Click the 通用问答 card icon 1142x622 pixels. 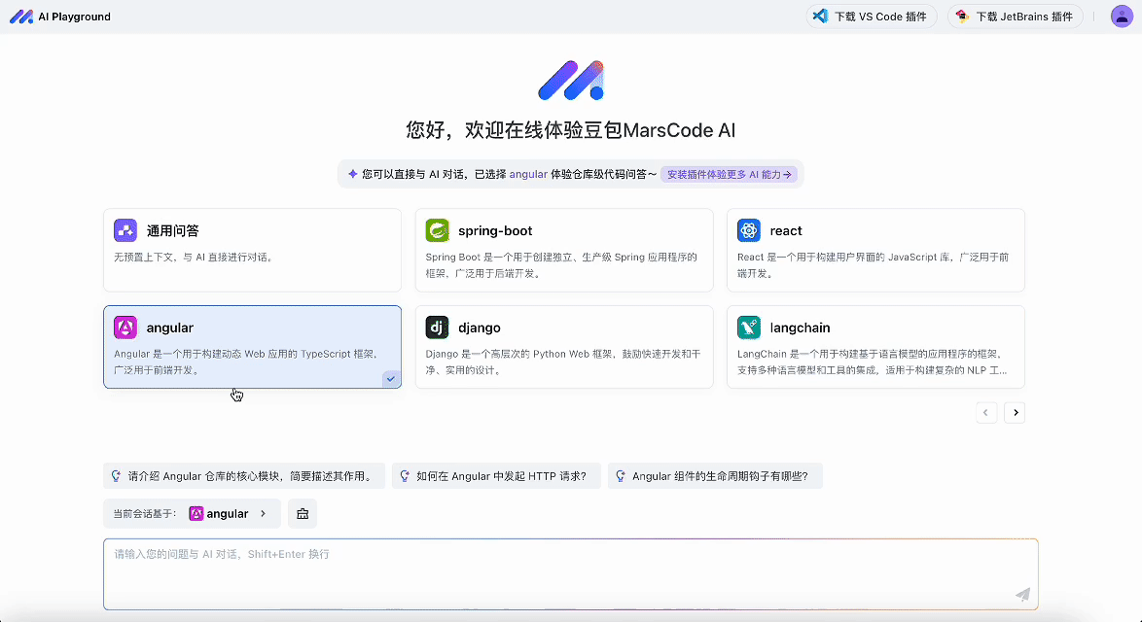click(125, 230)
